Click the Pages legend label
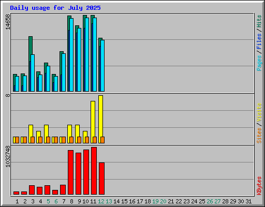This screenshot has width=265, height=207. point(259,63)
